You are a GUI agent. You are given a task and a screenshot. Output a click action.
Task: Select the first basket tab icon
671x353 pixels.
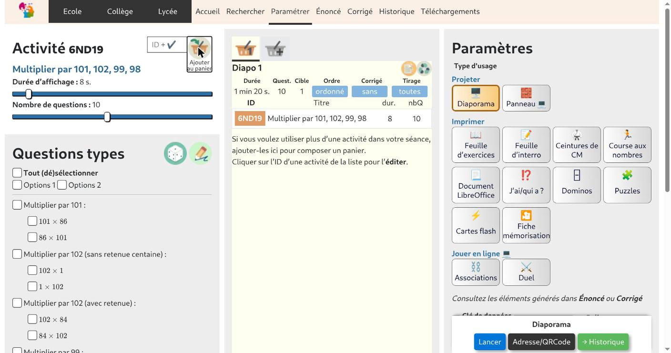(246, 48)
